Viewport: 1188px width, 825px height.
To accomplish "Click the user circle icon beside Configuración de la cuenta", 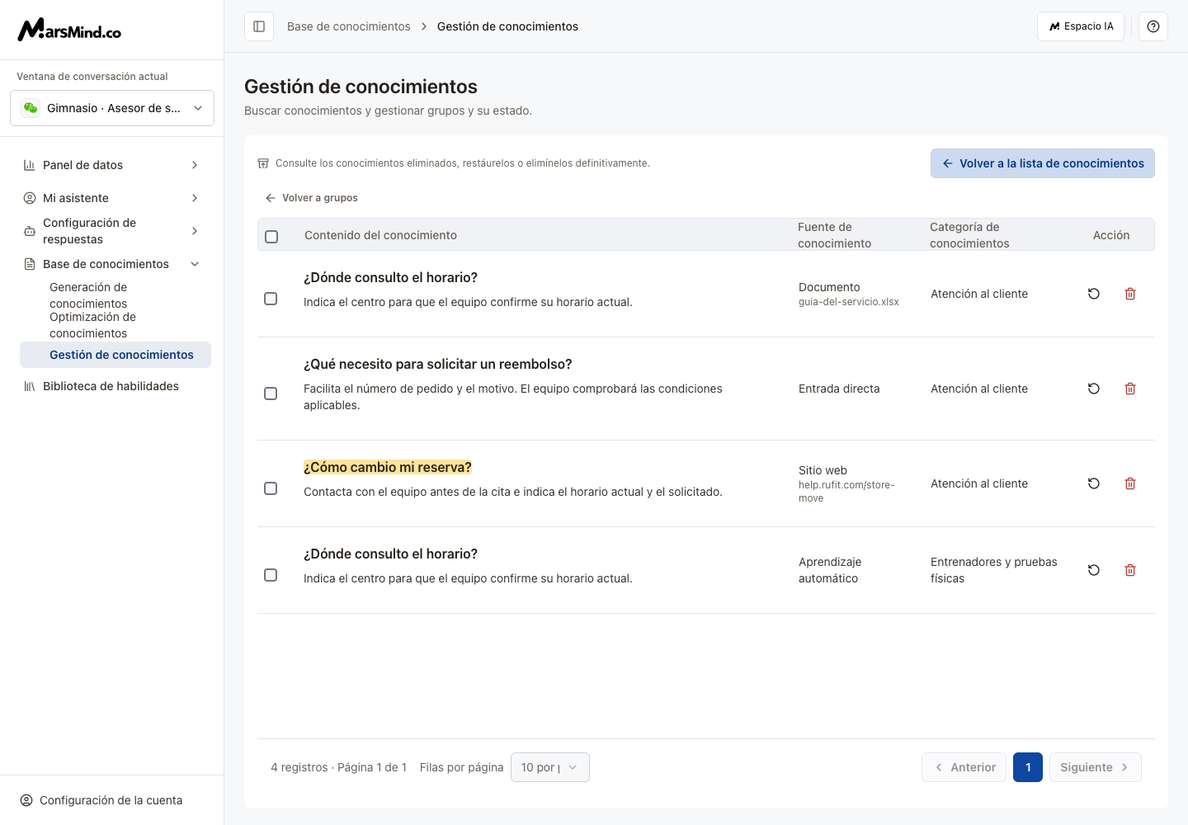I will 26,800.
